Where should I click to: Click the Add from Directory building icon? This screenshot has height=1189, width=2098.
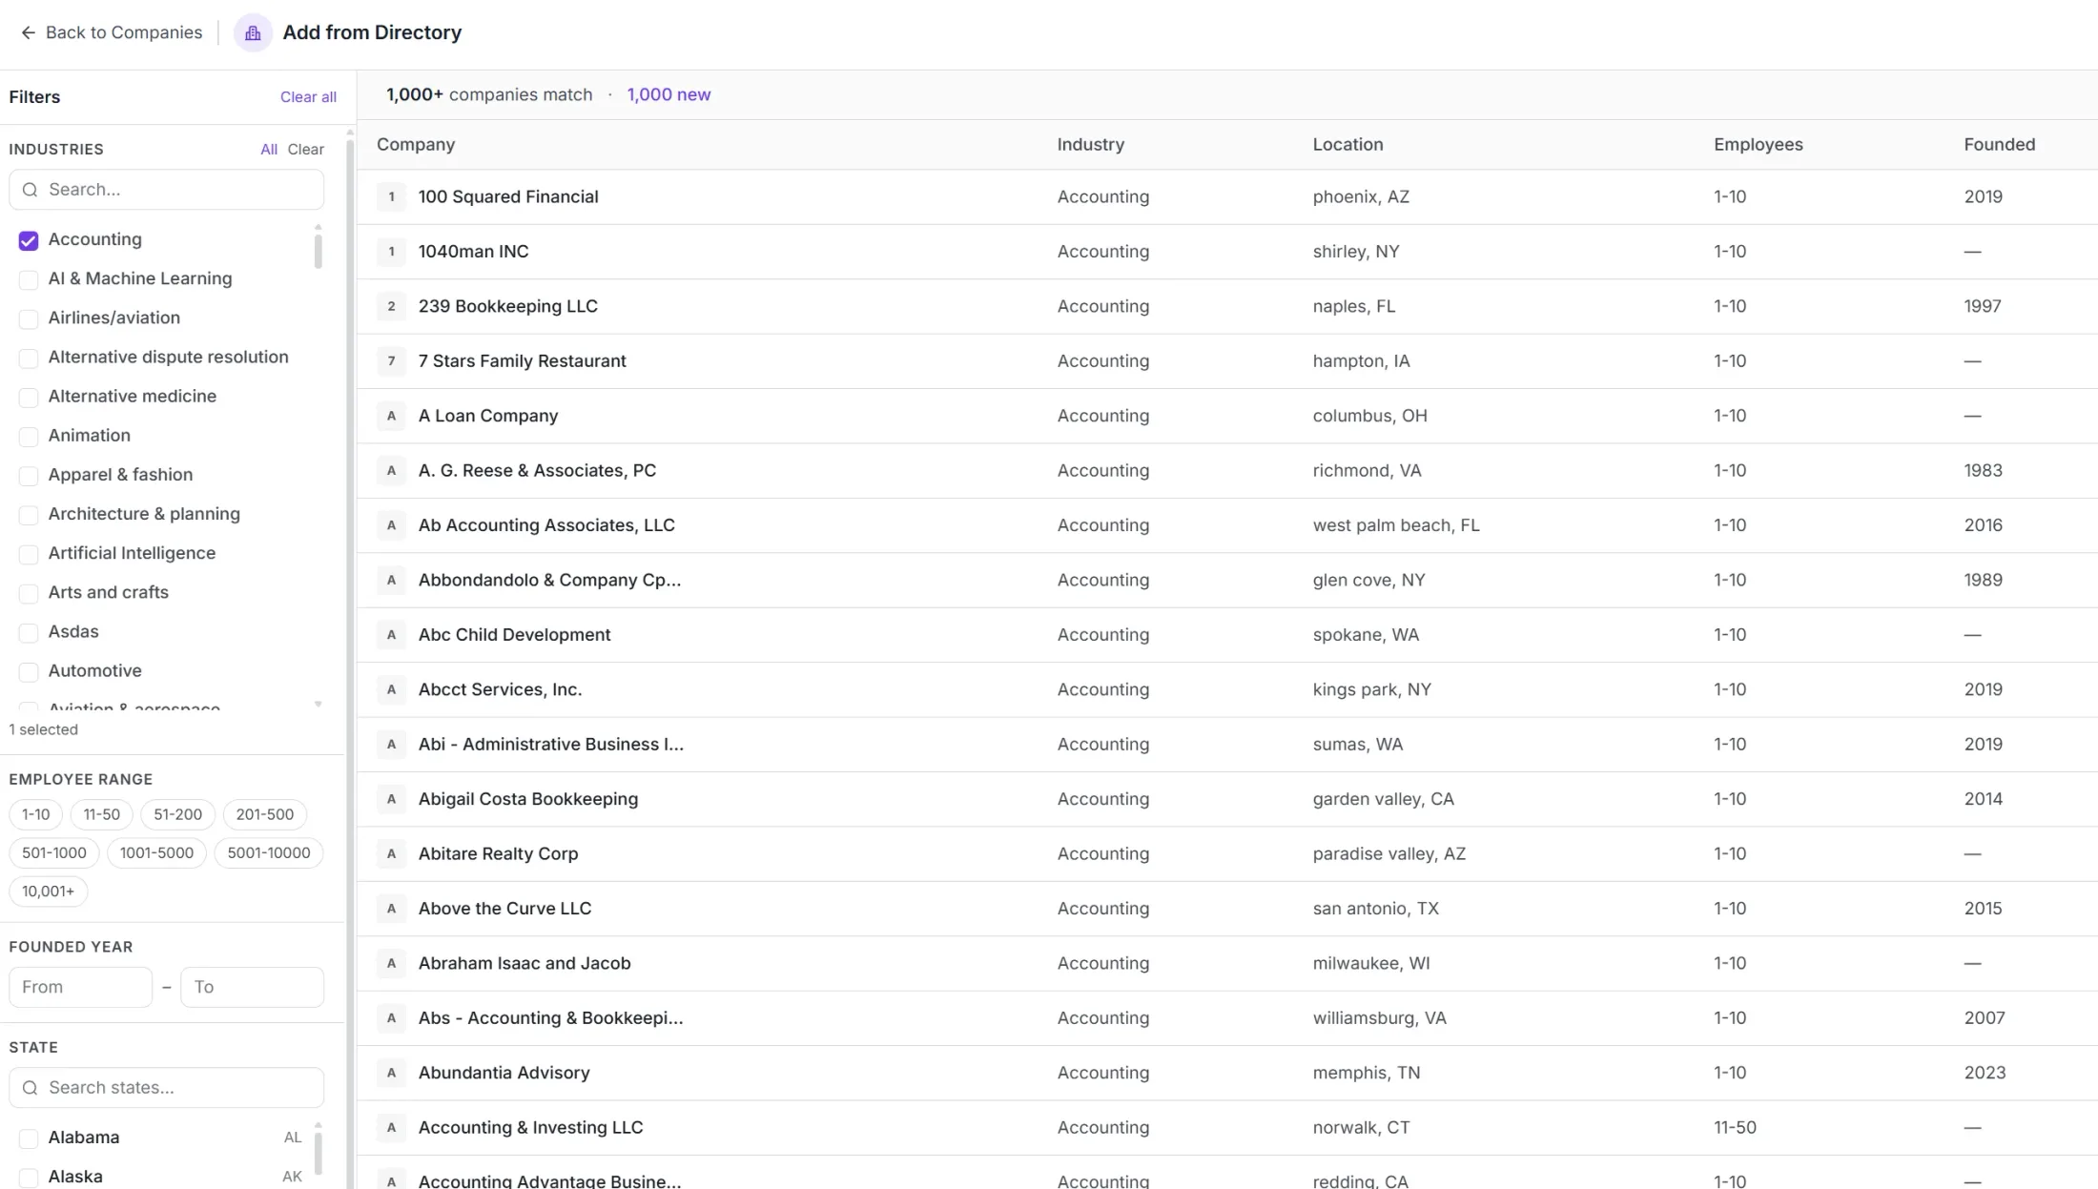[253, 32]
